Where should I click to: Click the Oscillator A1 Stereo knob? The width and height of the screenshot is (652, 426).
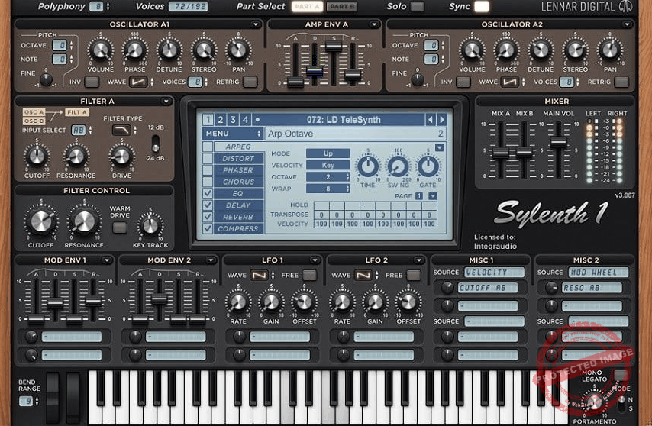[x=204, y=50]
